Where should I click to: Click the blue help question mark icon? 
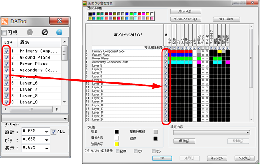coord(59,32)
